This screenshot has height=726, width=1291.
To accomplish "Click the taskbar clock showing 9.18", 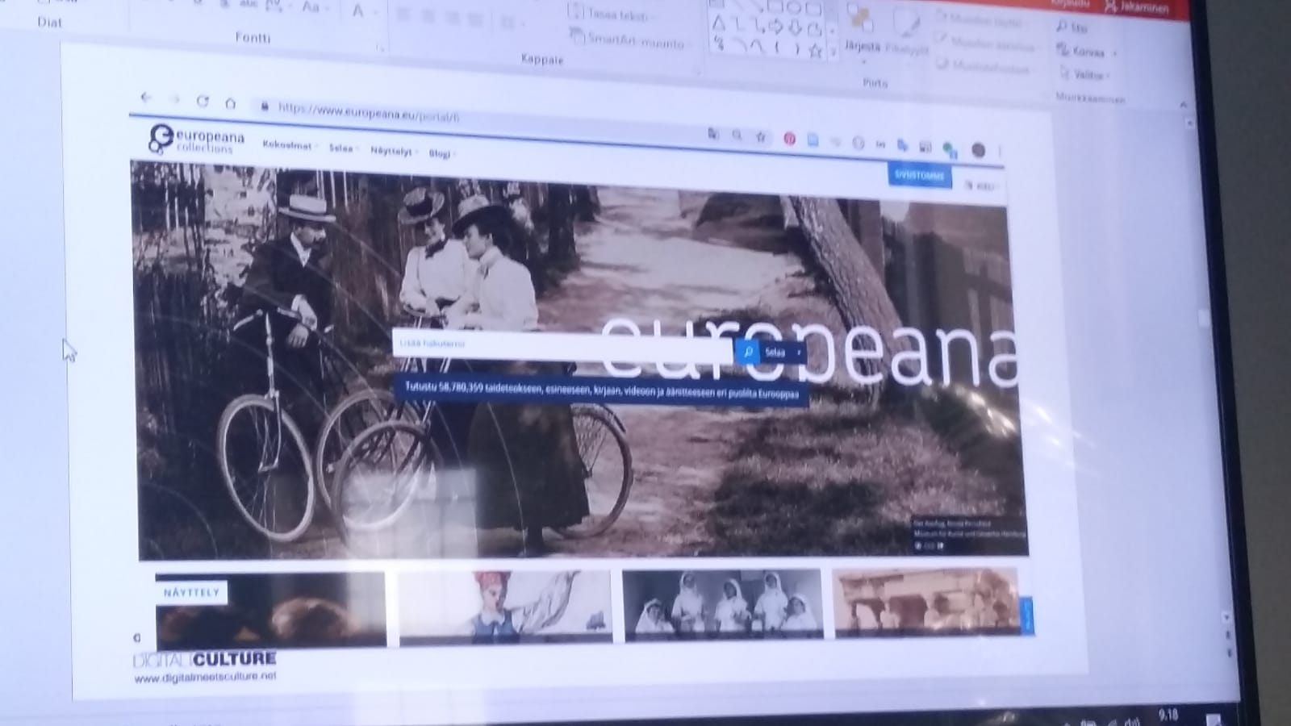I will (1168, 715).
